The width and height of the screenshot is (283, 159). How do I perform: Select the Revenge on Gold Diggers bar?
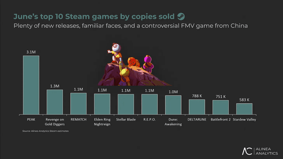(55, 102)
